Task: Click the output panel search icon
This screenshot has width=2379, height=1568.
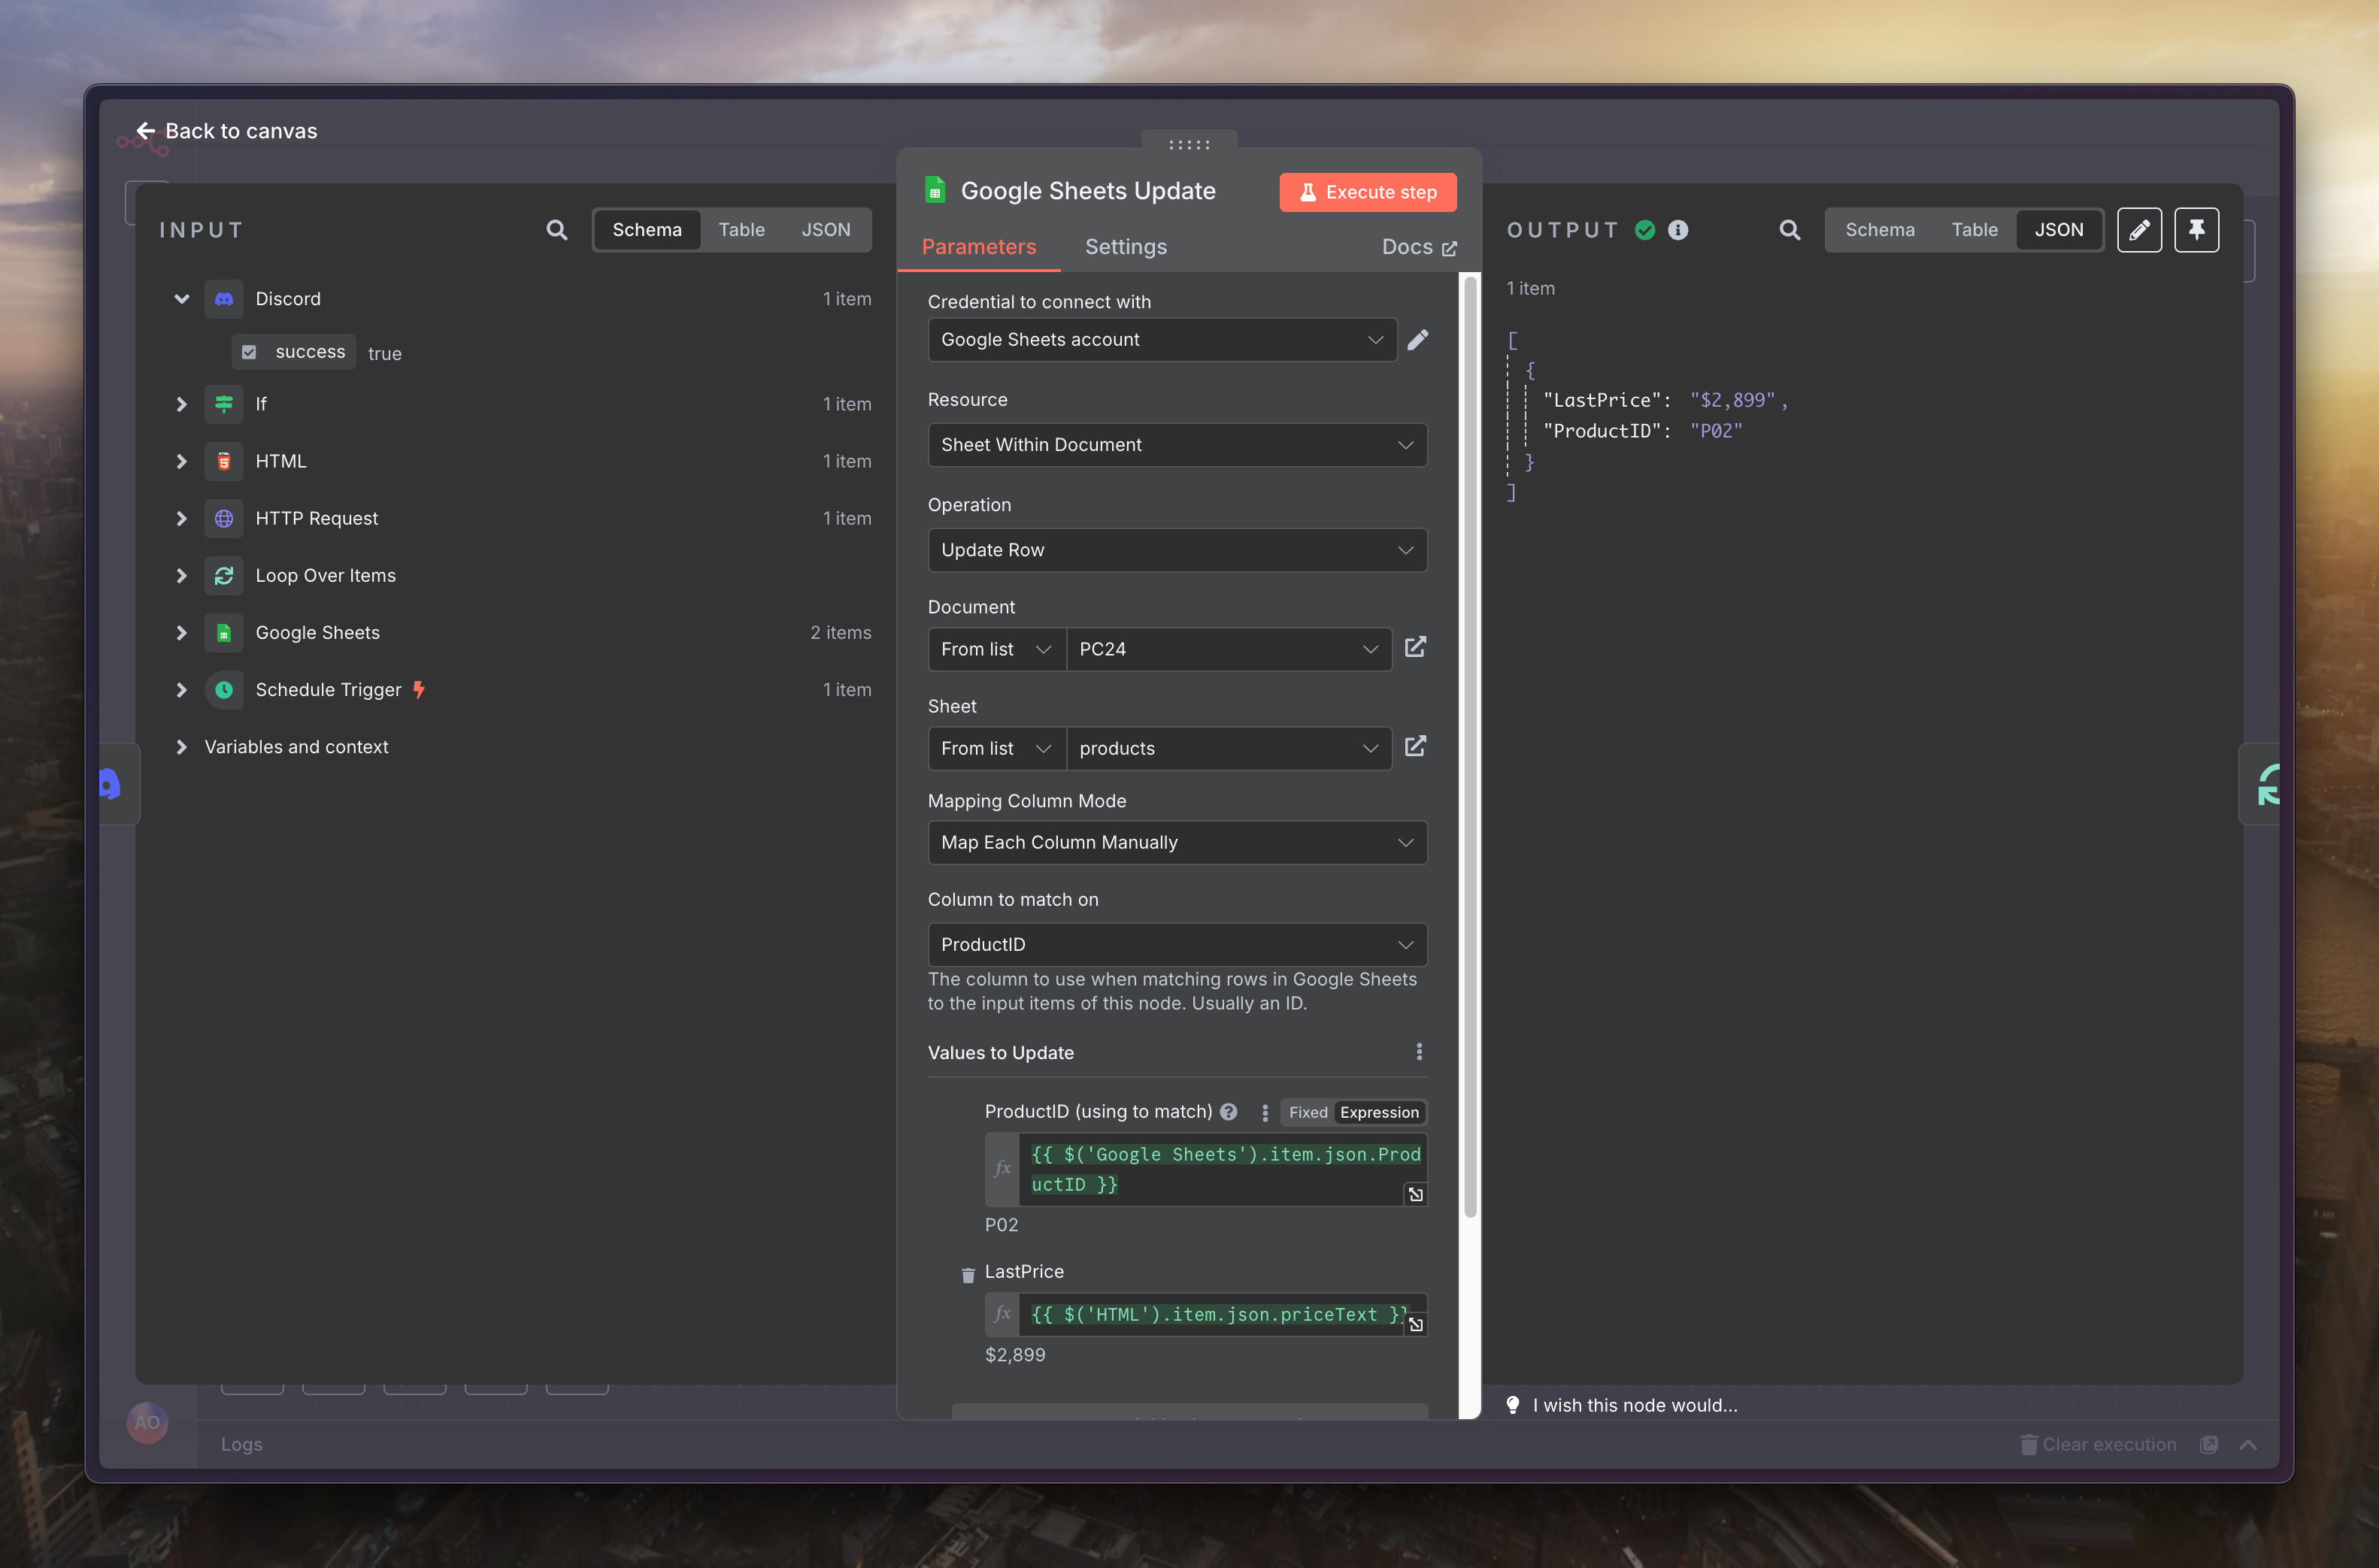Action: click(1789, 230)
